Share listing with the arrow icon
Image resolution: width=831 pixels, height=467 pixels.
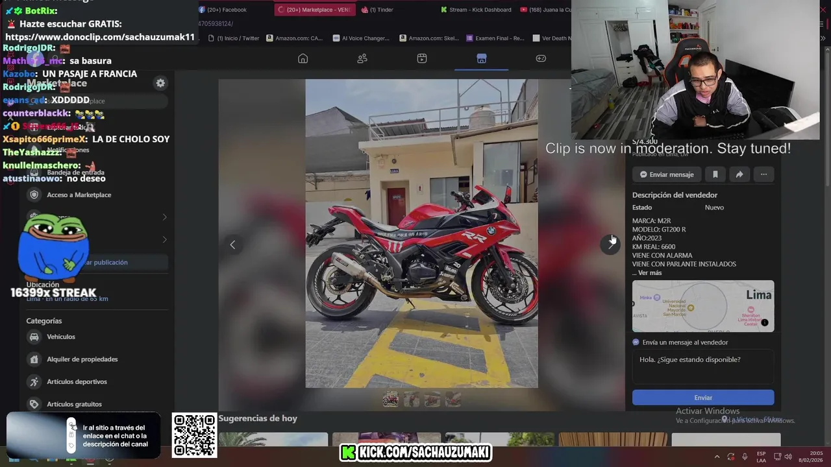[x=739, y=174]
